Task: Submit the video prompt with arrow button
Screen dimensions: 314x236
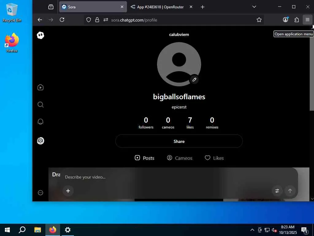Action: 290,191
